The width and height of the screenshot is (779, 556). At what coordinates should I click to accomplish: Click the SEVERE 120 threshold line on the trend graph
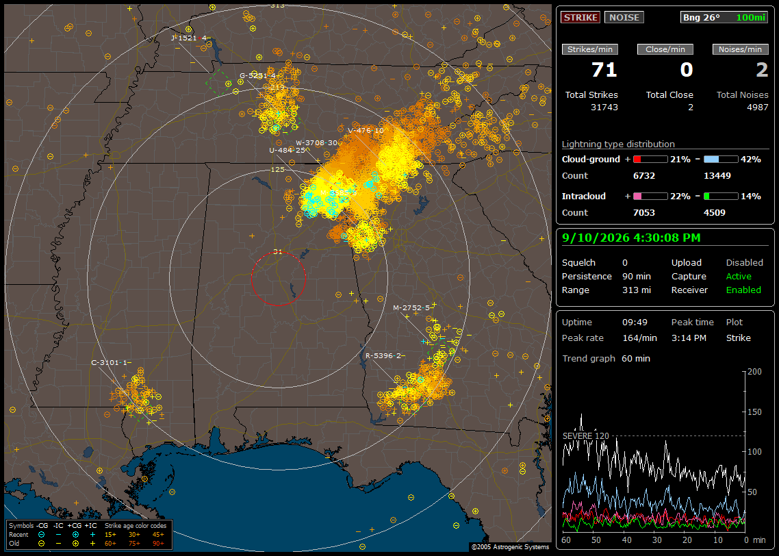[x=653, y=436]
